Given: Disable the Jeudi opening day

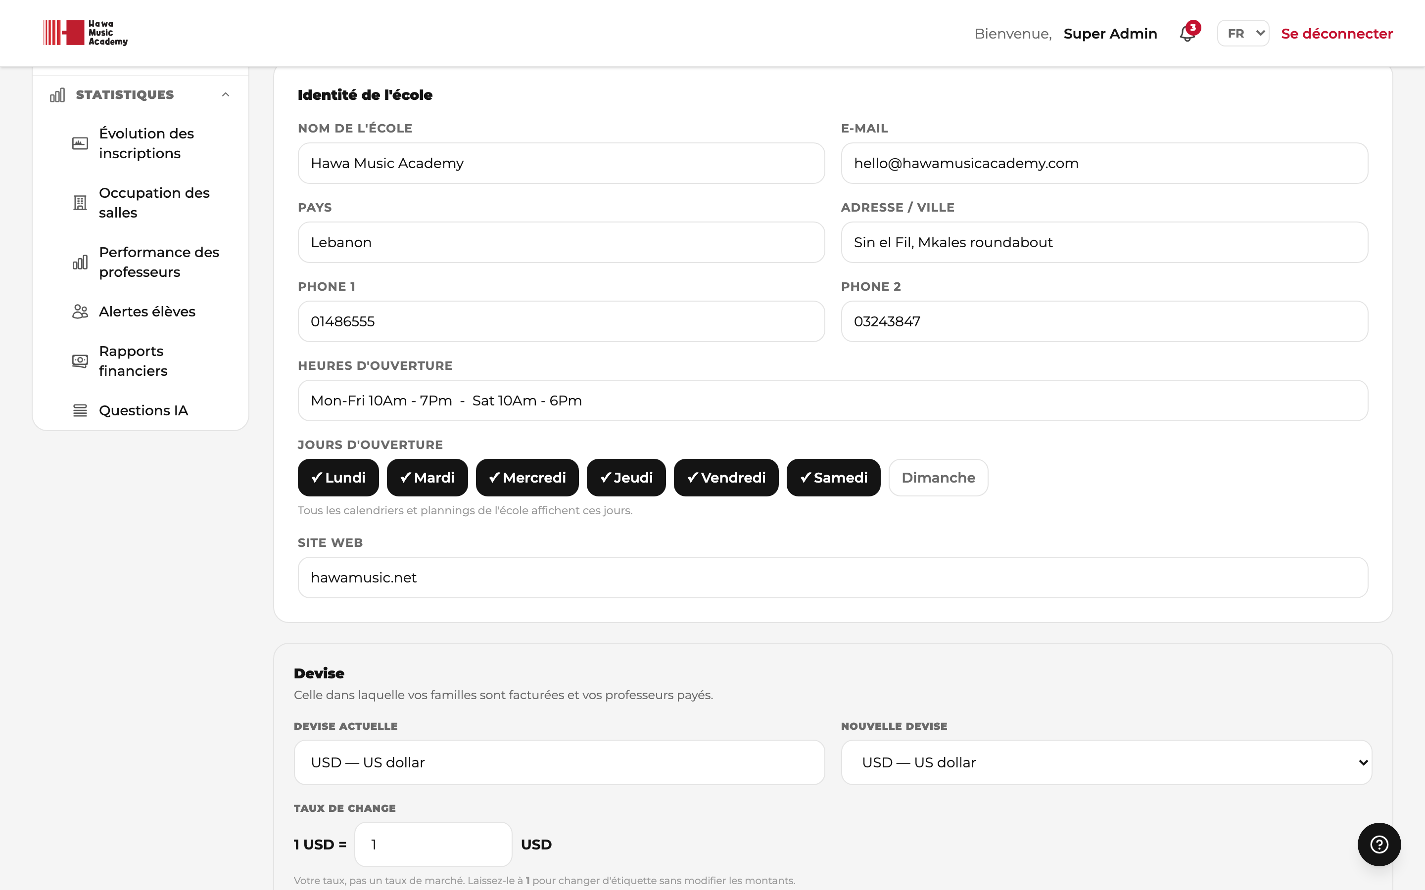Looking at the screenshot, I should click(626, 477).
